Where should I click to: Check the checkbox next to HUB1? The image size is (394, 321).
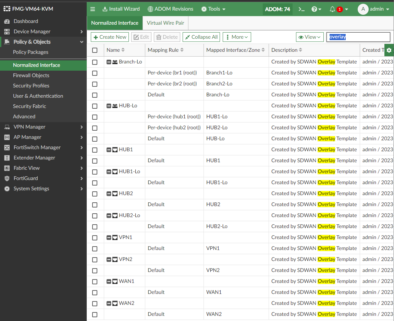pos(95,150)
